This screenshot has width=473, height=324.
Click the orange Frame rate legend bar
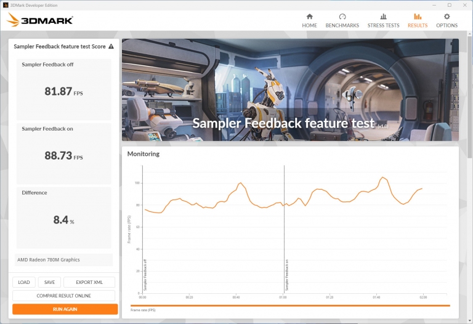pyautogui.click(x=290, y=306)
